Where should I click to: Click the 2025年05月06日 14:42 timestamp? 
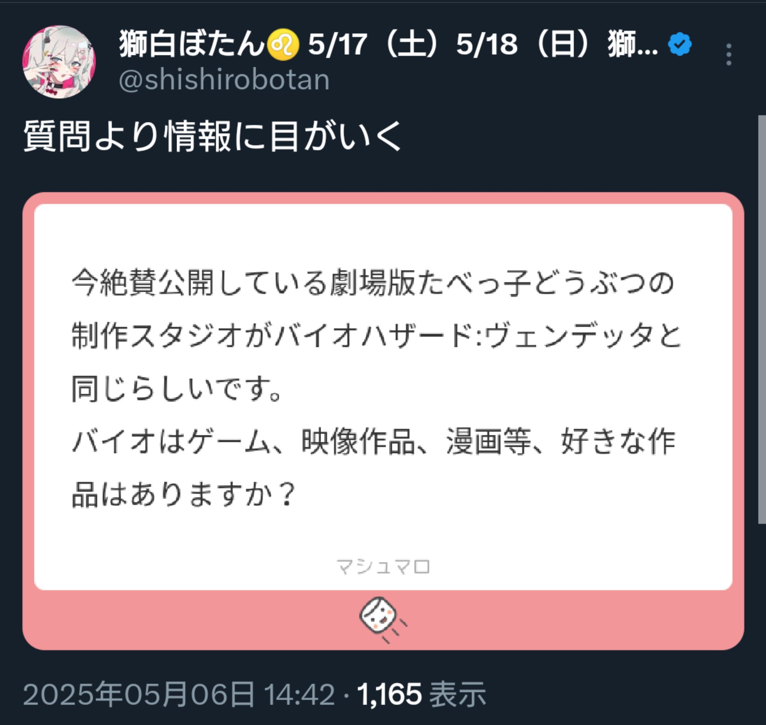(x=179, y=694)
